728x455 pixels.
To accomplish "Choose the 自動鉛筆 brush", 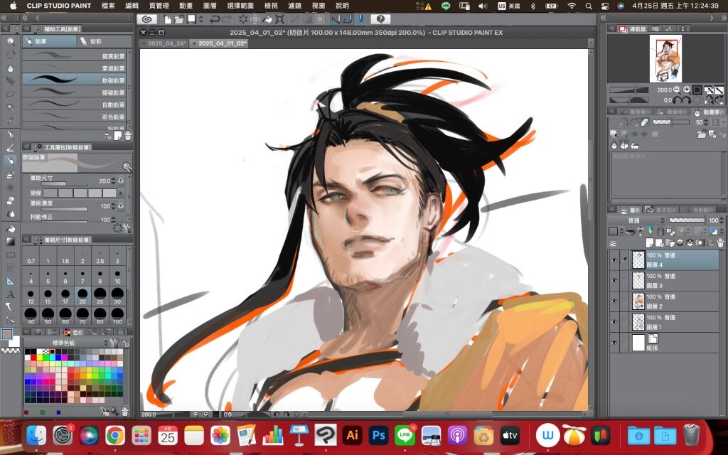I will pos(74,105).
